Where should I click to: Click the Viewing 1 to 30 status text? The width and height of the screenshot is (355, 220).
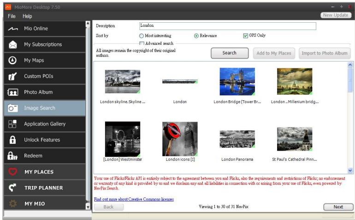224,207
